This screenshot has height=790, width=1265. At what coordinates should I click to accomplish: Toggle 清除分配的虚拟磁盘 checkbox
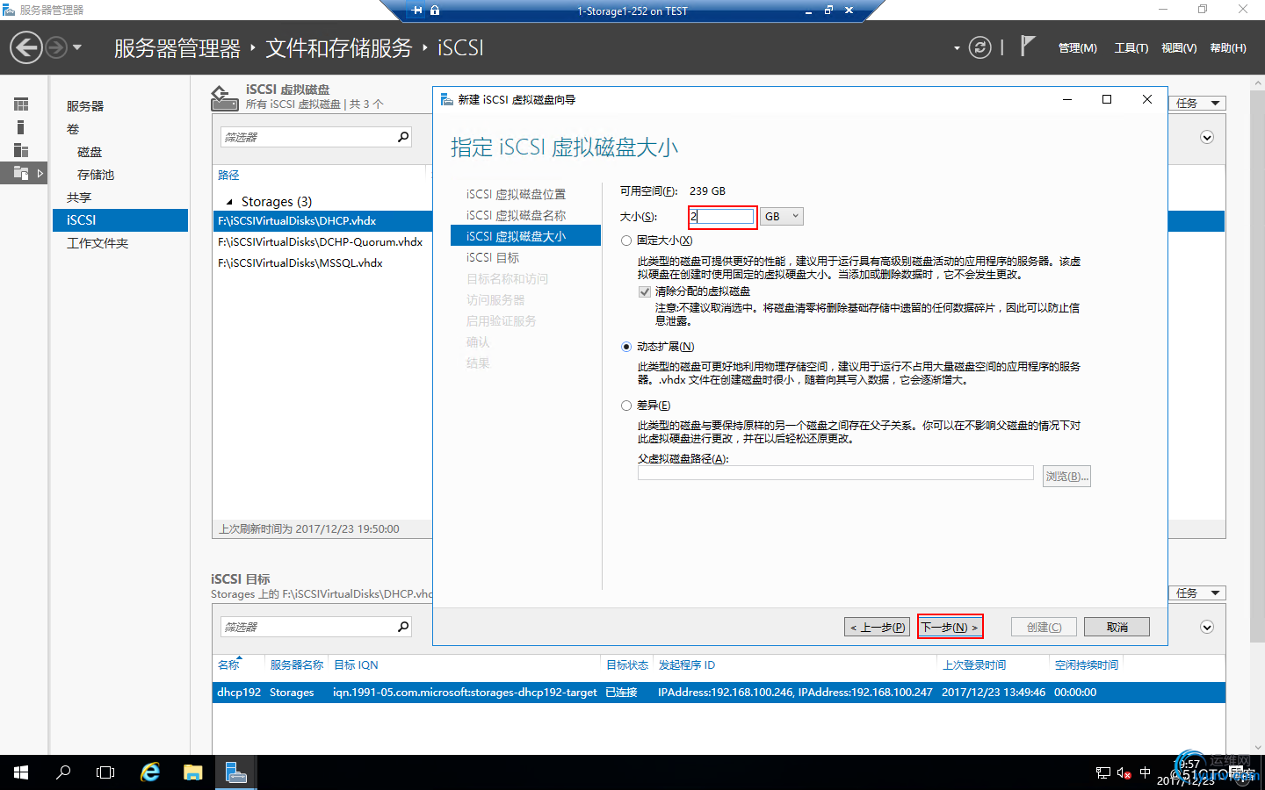(x=645, y=291)
